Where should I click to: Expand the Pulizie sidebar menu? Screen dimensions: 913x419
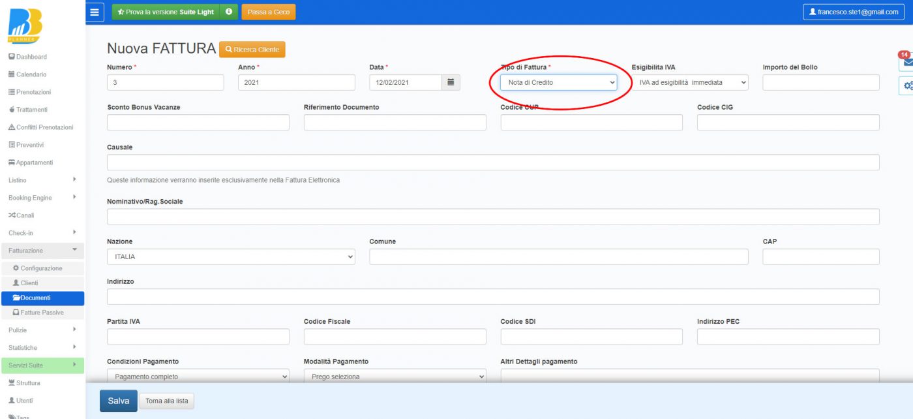coord(42,330)
